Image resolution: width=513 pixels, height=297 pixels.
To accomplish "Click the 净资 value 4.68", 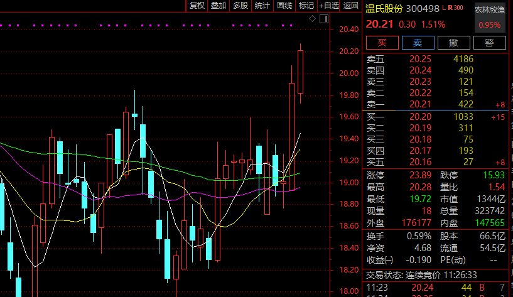I will (x=423, y=248).
